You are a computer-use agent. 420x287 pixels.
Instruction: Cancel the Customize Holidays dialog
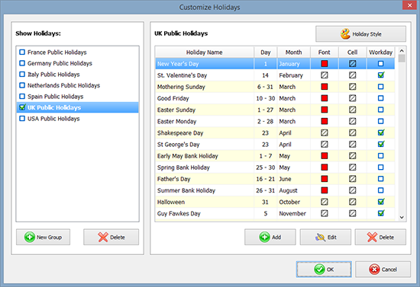pyautogui.click(x=383, y=269)
